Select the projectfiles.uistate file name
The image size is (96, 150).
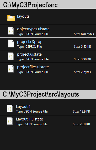(33, 67)
